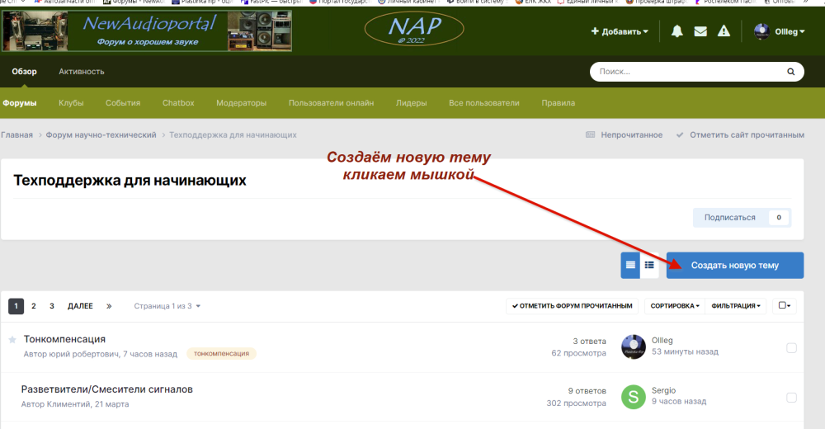Click star icon beside Тонкомпенсация topic
The height and width of the screenshot is (429, 825).
click(12, 339)
